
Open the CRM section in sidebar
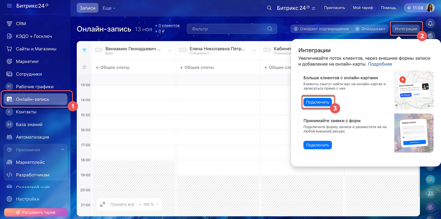(21, 24)
